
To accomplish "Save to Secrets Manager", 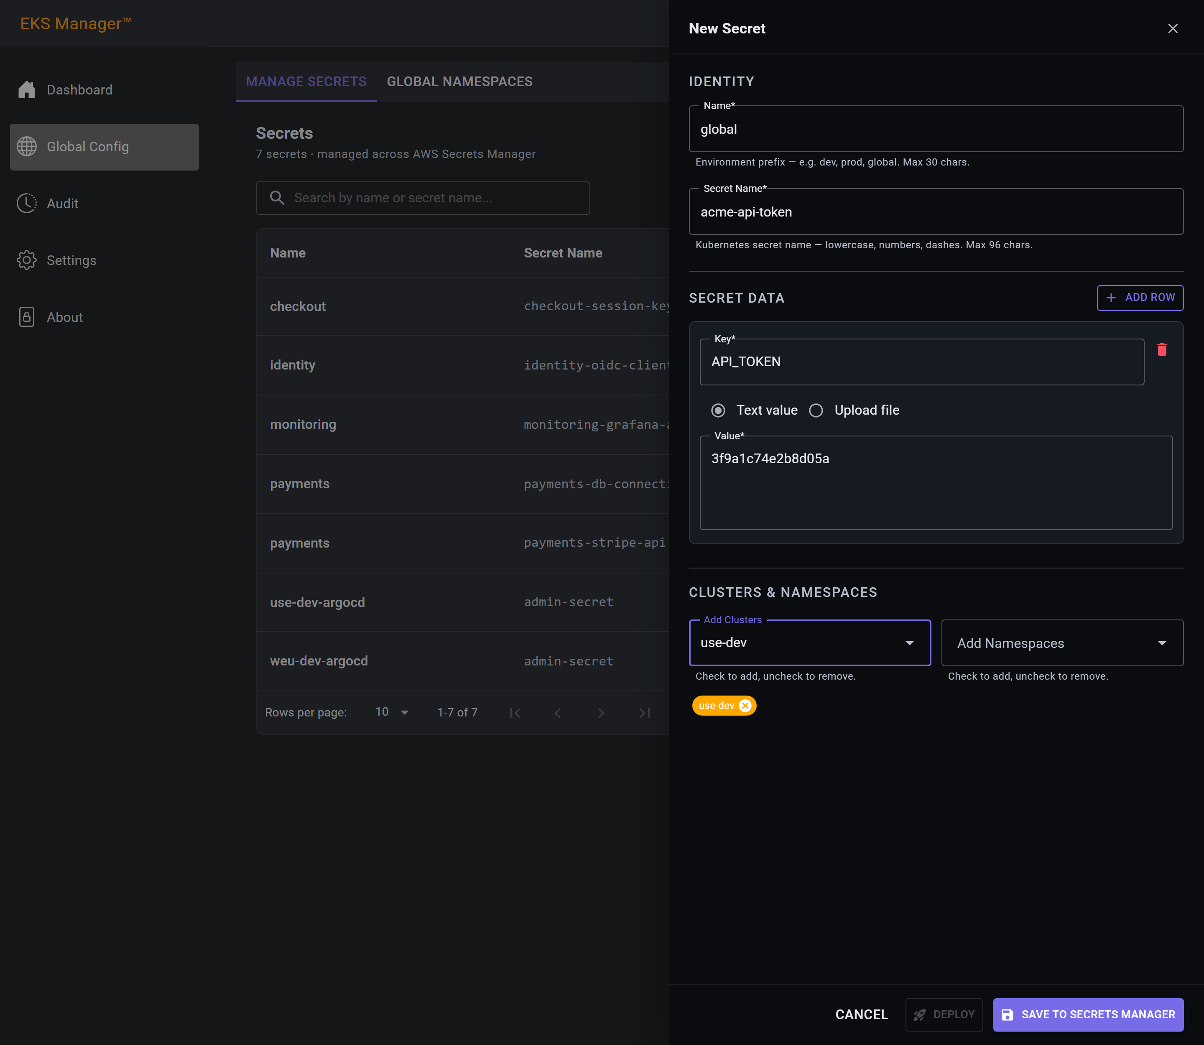I will [1089, 1014].
